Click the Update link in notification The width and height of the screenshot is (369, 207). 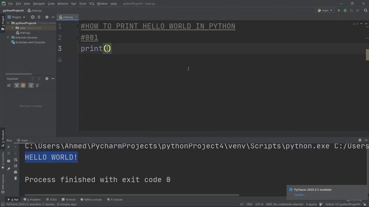click(299, 195)
